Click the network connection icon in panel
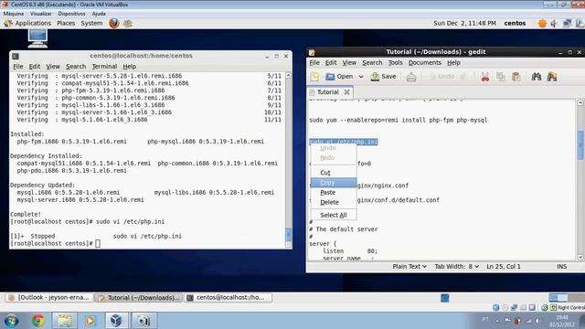585x329 pixels. 567,23
